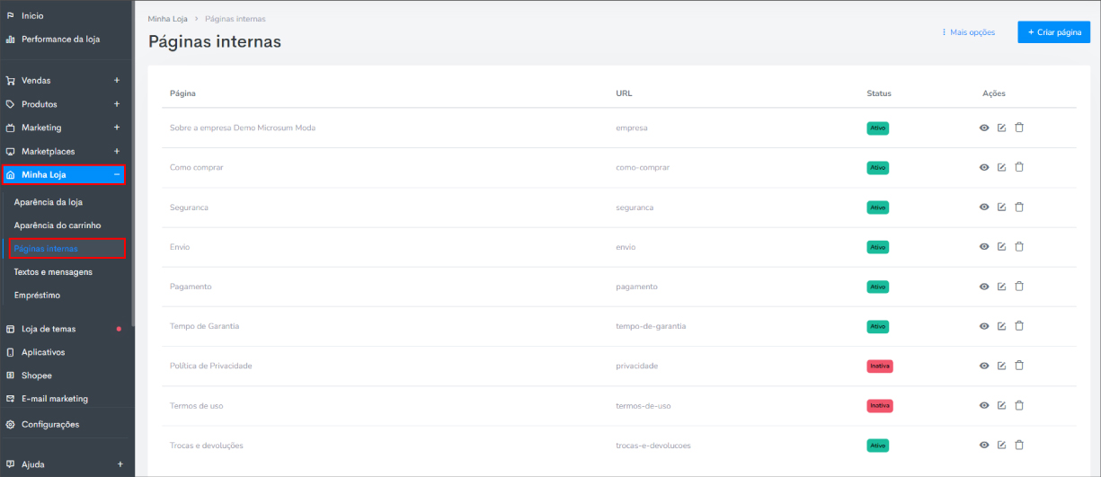Edit the Pagamento page
Viewport: 1101px width, 477px height.
(x=1001, y=287)
